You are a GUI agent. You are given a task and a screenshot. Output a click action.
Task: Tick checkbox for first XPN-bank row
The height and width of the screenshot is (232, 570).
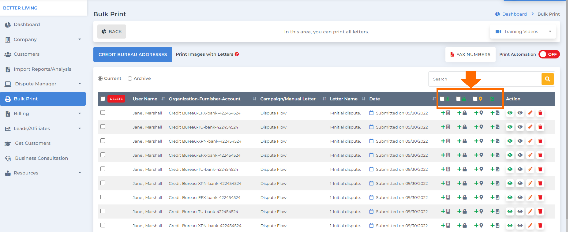(103, 141)
